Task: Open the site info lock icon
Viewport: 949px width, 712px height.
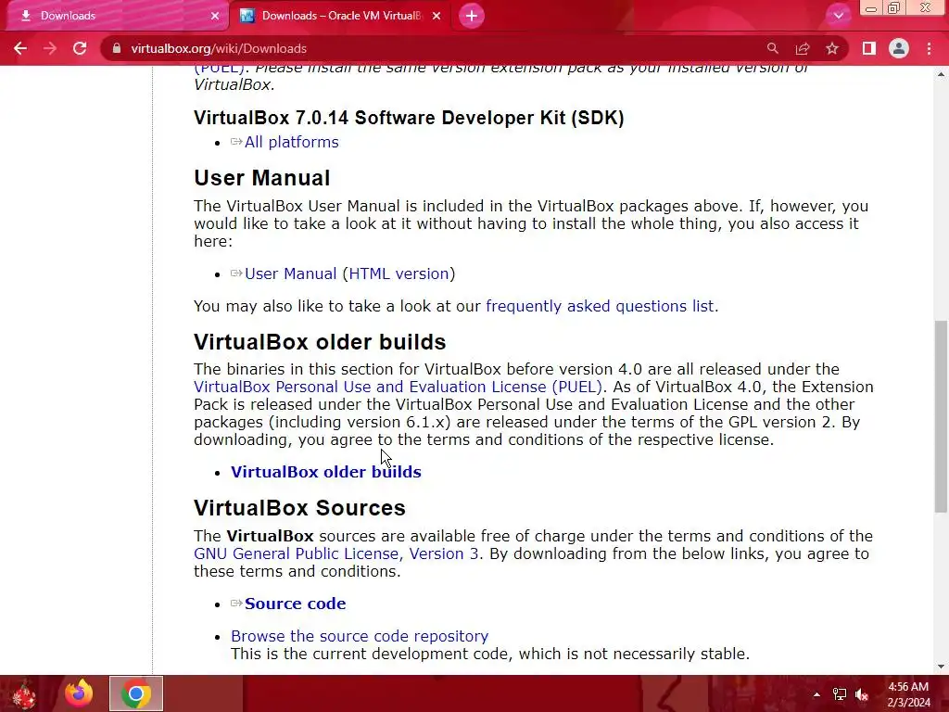Action: [x=117, y=48]
